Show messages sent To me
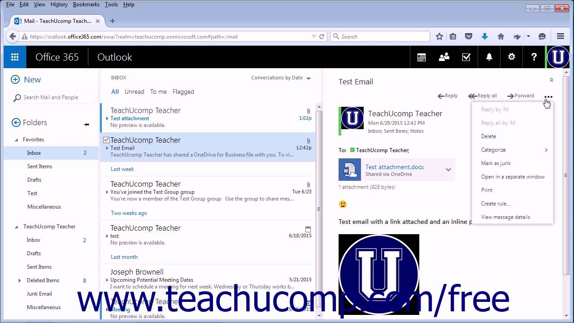 (x=158, y=92)
